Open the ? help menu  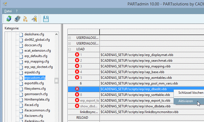pyautogui.click(x=17, y=11)
